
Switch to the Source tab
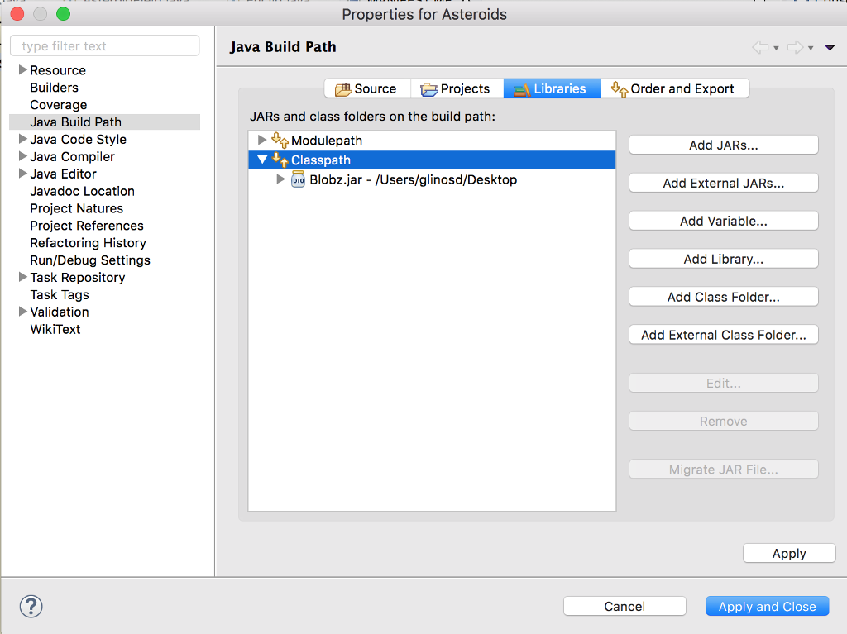tap(374, 88)
